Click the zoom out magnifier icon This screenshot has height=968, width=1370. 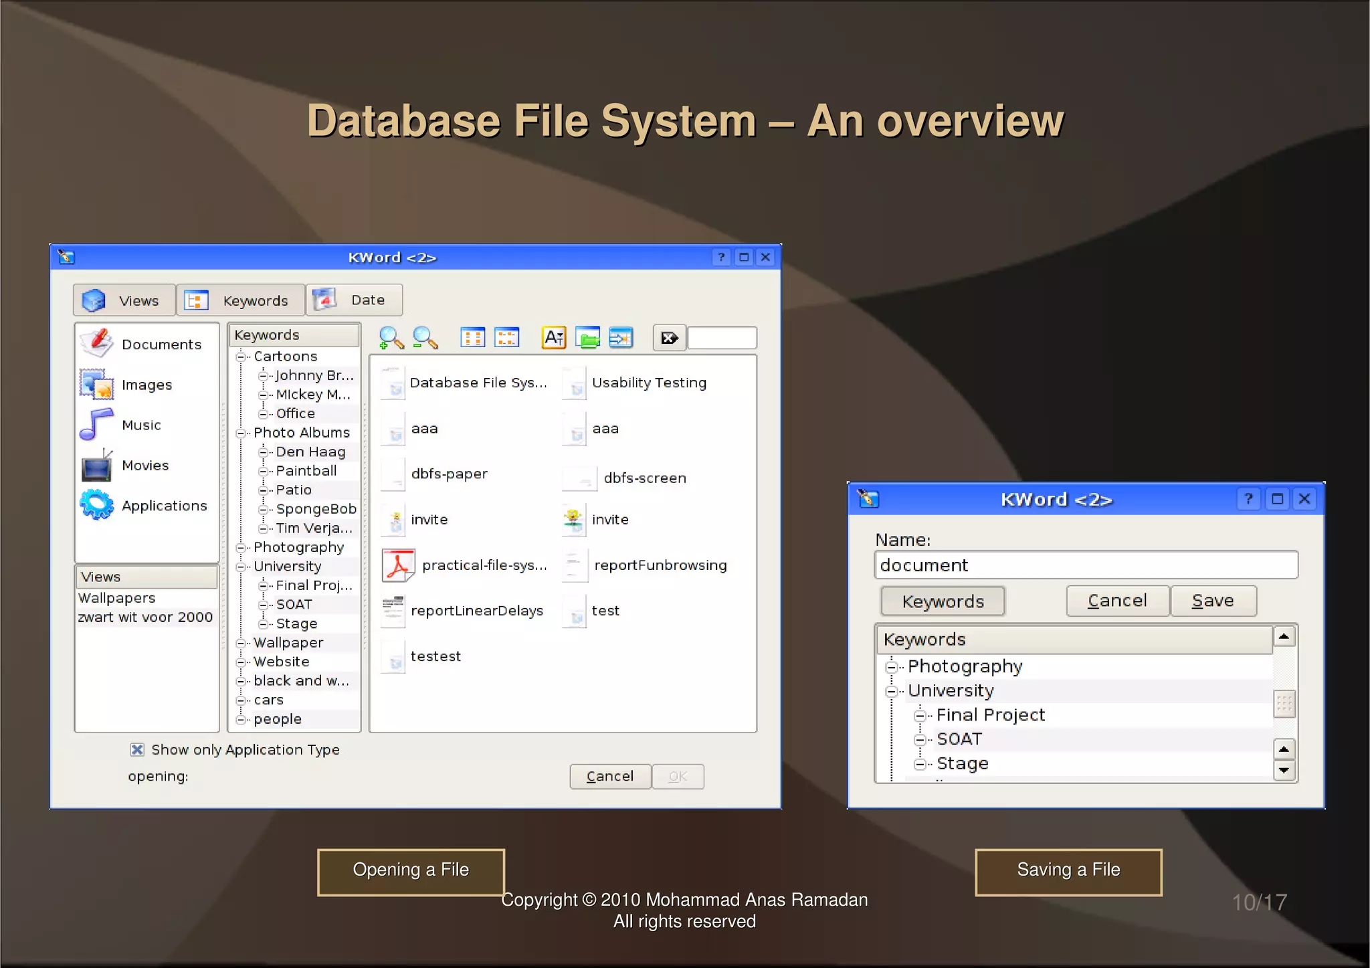coord(425,338)
